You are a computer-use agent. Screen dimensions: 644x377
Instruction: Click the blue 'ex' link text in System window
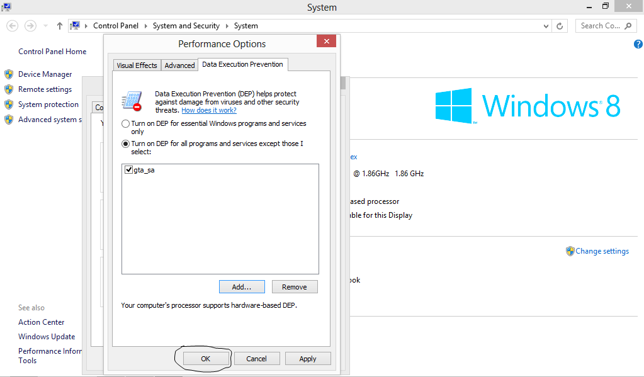tap(354, 157)
